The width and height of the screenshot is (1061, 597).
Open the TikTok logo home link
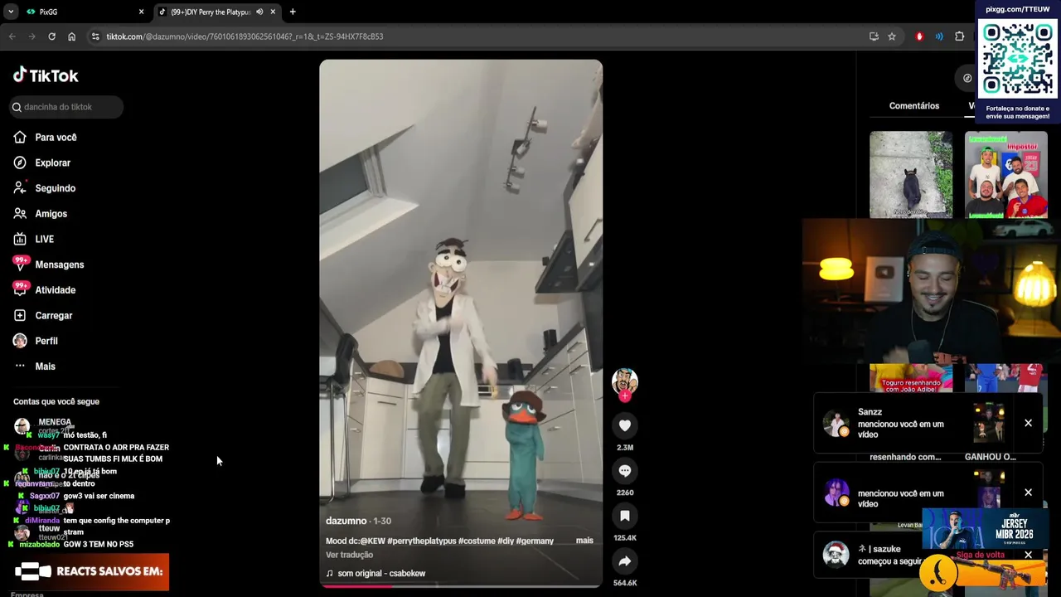[46, 75]
